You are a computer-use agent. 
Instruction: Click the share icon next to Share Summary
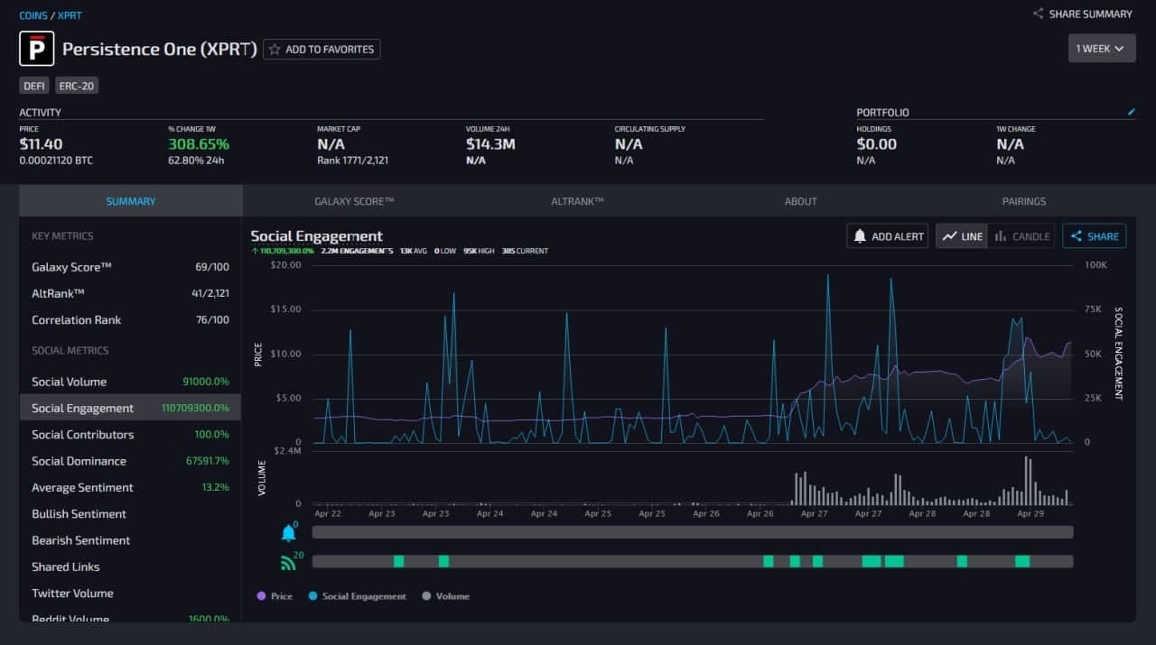click(1039, 14)
